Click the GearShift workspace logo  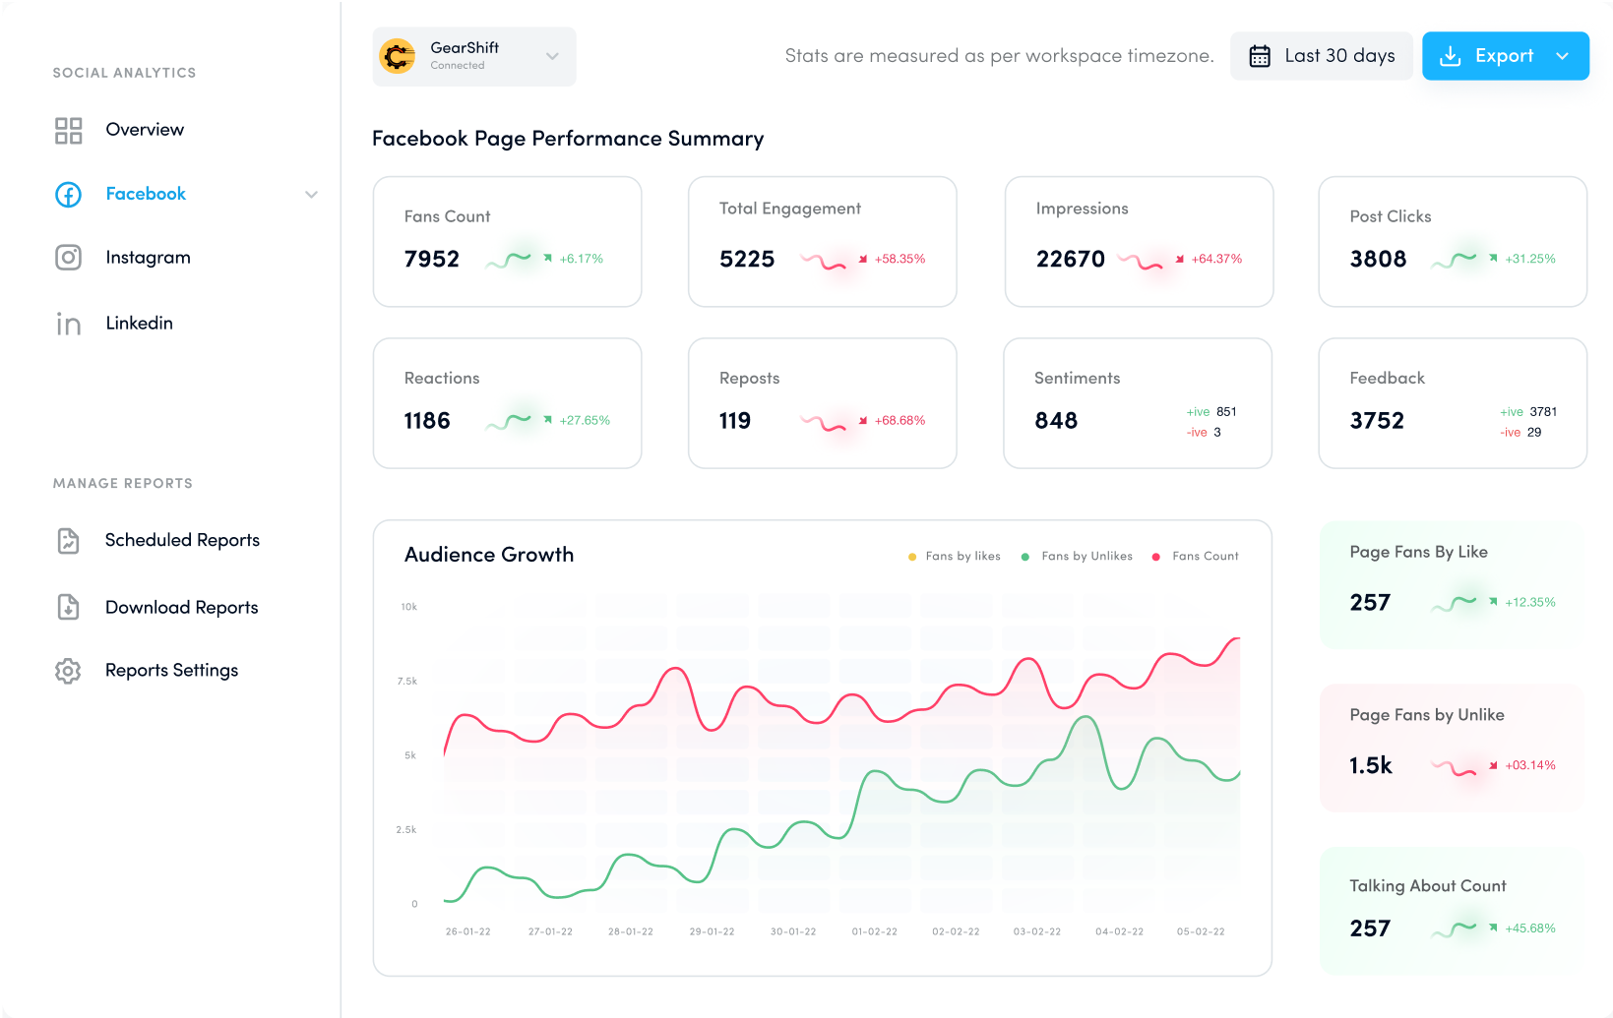coord(397,56)
